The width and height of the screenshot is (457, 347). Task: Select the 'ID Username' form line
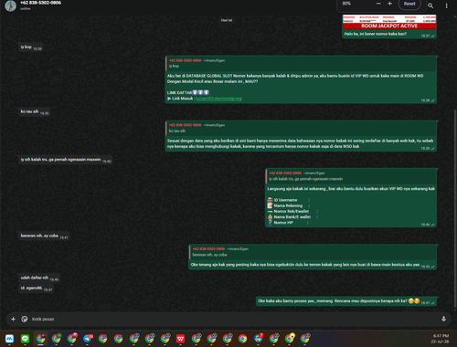point(288,200)
